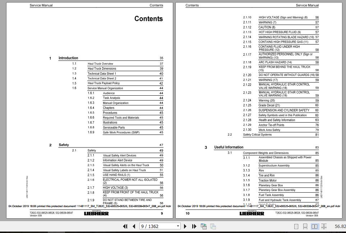
Task: Click the Chapters contents entry
Action: [x=109, y=108]
